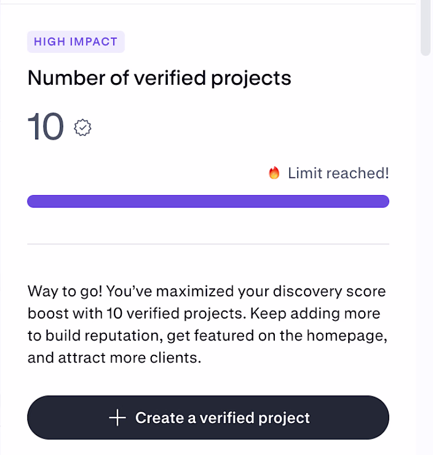
Task: Click the word HIGH in the purple badge
Action: click(x=47, y=42)
